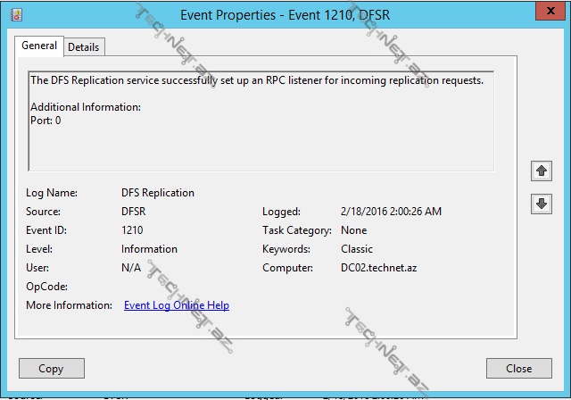This screenshot has width=571, height=400.
Task: Select the General tab
Action: (x=39, y=46)
